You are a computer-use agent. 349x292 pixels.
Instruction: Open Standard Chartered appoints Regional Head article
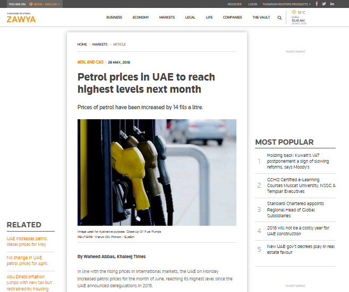click(x=295, y=210)
